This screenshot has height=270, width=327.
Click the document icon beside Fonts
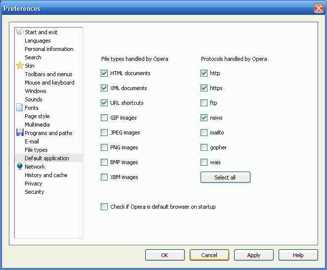(x=19, y=107)
